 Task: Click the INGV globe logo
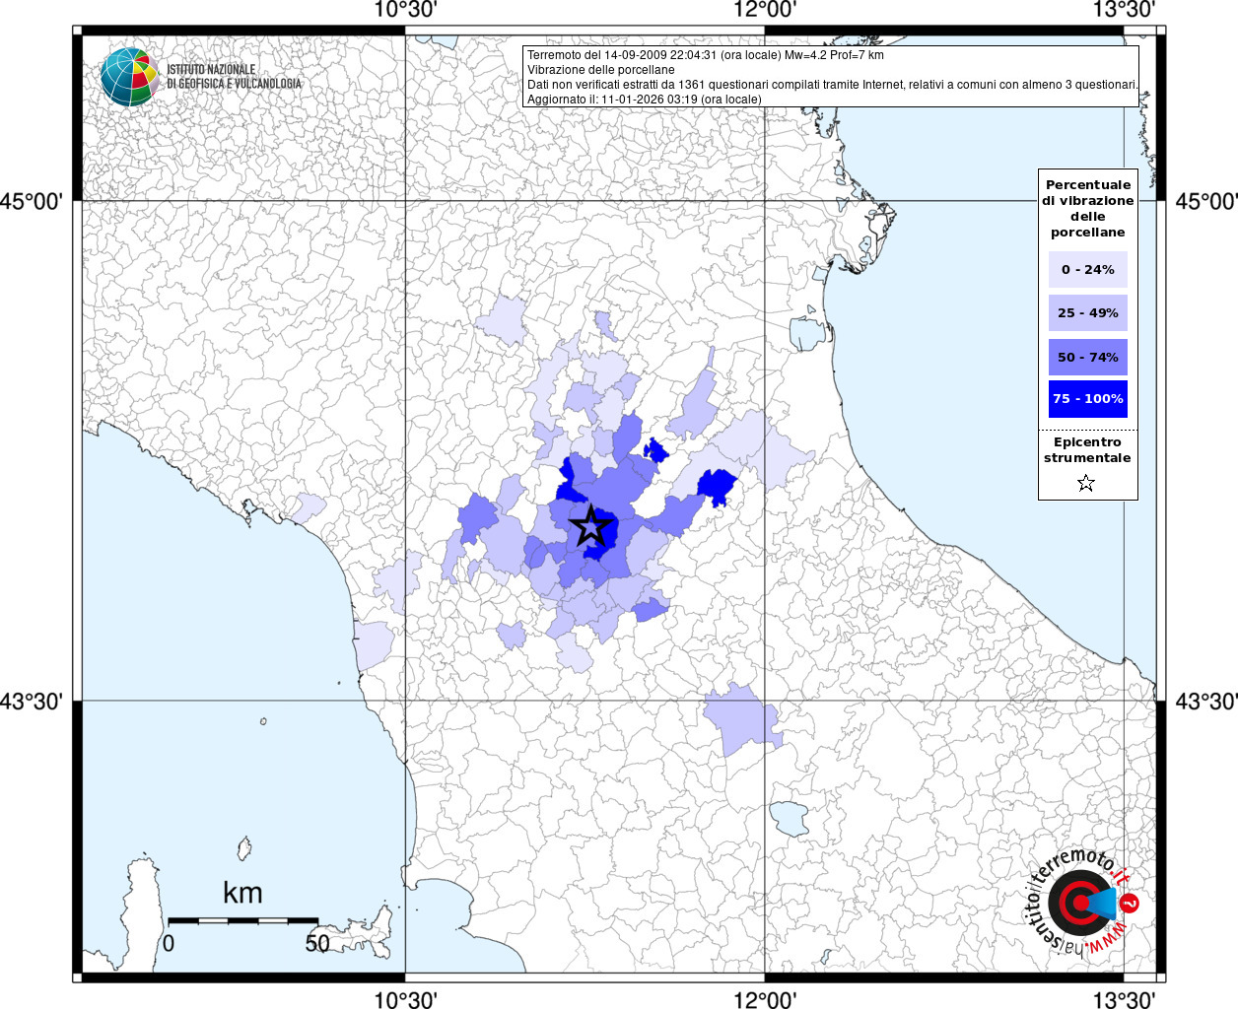click(129, 77)
